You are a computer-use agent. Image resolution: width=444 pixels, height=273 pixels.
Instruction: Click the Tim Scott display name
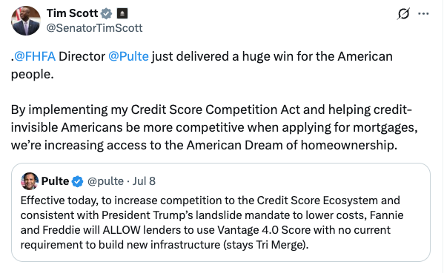[x=72, y=13]
